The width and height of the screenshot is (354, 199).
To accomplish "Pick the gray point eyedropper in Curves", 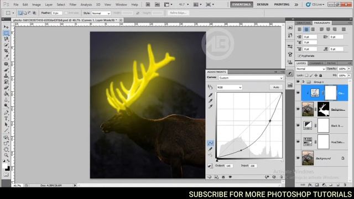I will click(210, 101).
